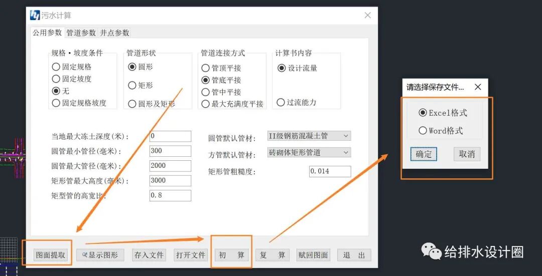Image resolution: width=542 pixels, height=276 pixels.
Task: Click the 存入文件 button
Action: 149,255
